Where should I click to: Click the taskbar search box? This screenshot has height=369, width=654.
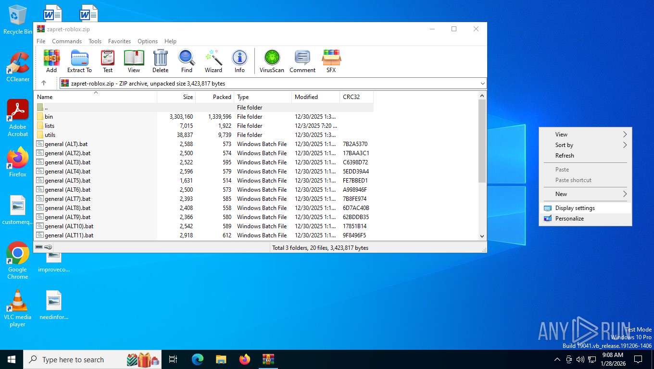(93, 359)
